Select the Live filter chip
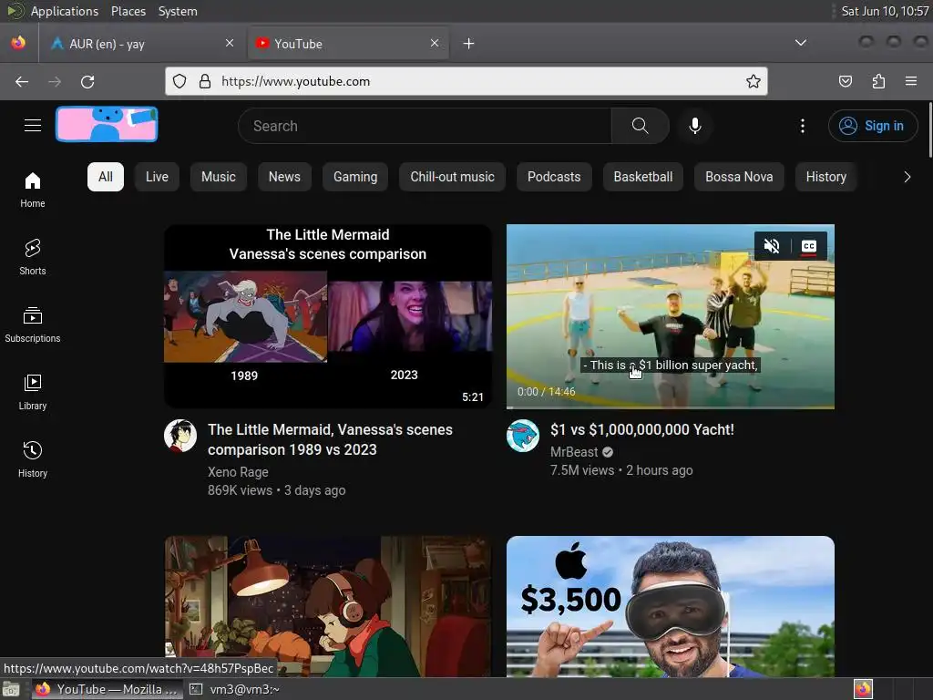The width and height of the screenshot is (933, 700). pyautogui.click(x=157, y=177)
